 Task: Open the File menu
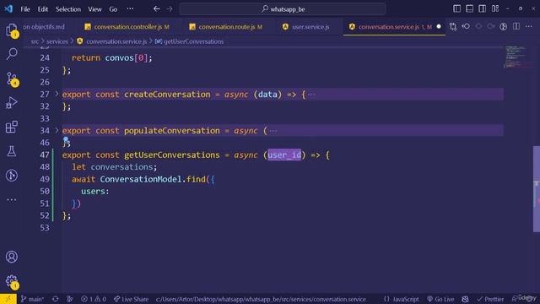click(25, 9)
